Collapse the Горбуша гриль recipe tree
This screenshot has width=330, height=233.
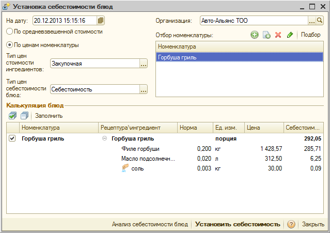coord(104,138)
